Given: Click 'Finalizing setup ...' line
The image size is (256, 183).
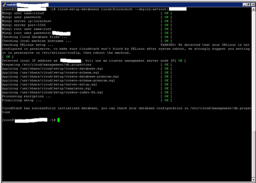Looking at the screenshot, I should (22, 100).
